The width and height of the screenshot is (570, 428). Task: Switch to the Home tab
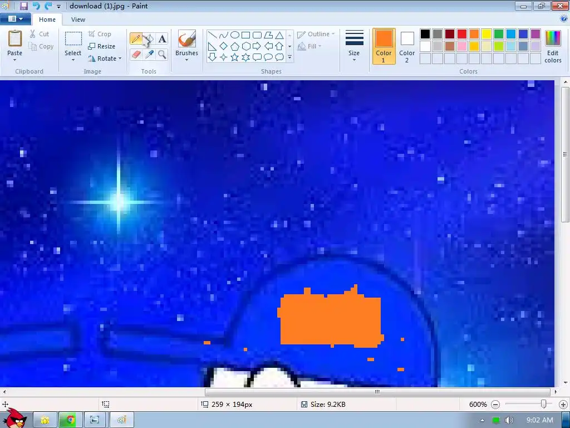[47, 20]
